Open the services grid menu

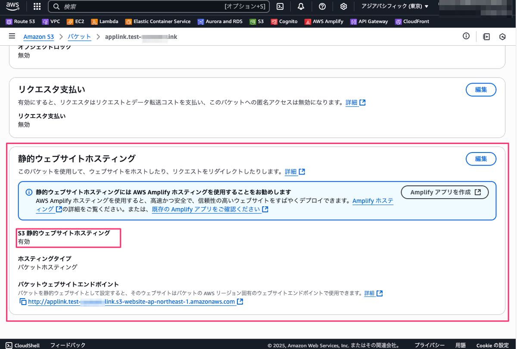point(37,6)
